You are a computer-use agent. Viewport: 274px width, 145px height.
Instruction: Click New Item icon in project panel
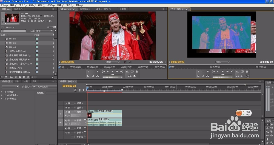[24, 77]
